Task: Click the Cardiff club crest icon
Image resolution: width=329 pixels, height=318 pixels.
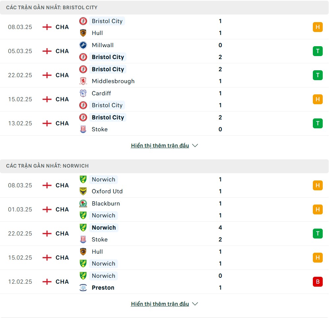Action: tap(83, 93)
